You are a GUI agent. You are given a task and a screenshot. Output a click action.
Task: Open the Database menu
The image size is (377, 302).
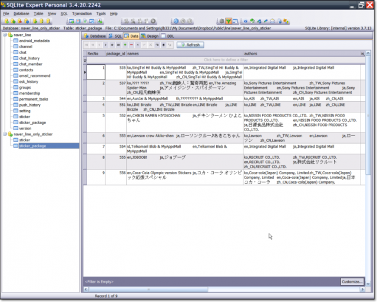[21, 14]
